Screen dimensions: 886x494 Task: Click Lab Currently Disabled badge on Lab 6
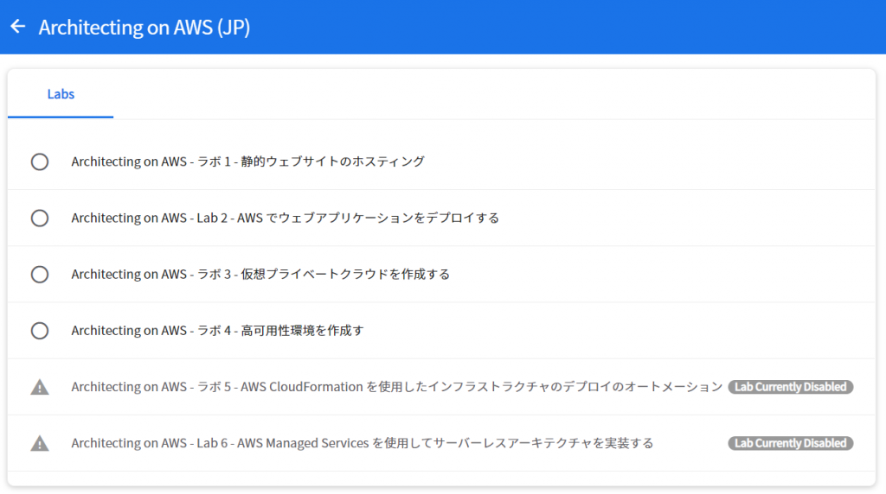tap(791, 443)
